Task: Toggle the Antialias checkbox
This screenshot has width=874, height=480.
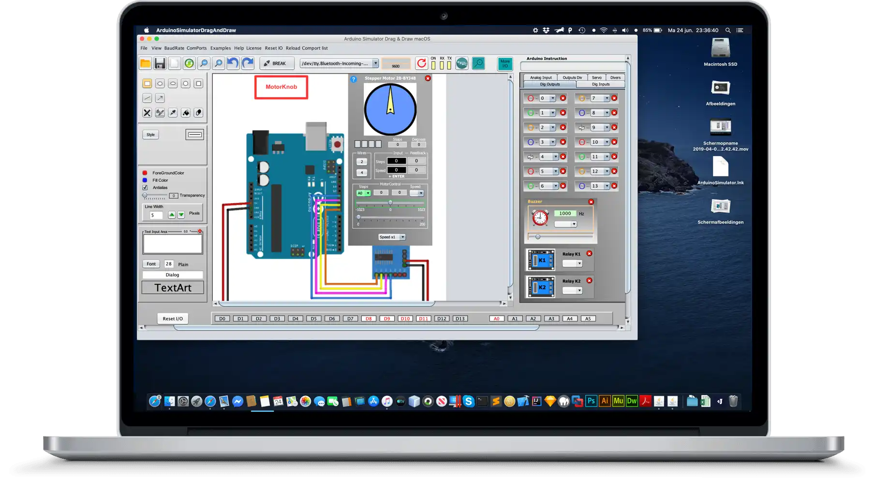Action: coord(145,188)
